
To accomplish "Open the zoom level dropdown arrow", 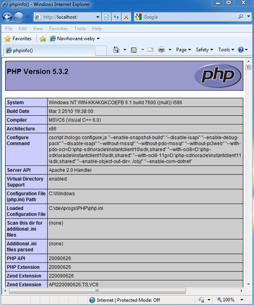I will (242, 300).
